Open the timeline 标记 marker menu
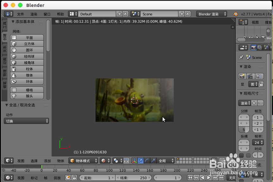 34,178
